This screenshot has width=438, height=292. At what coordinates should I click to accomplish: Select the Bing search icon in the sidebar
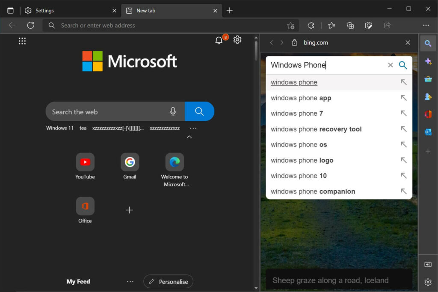[428, 43]
